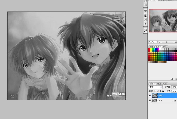Click the 75.13% zoom field
Image resolution: width=177 pixels, height=119 pixels.
[153, 42]
